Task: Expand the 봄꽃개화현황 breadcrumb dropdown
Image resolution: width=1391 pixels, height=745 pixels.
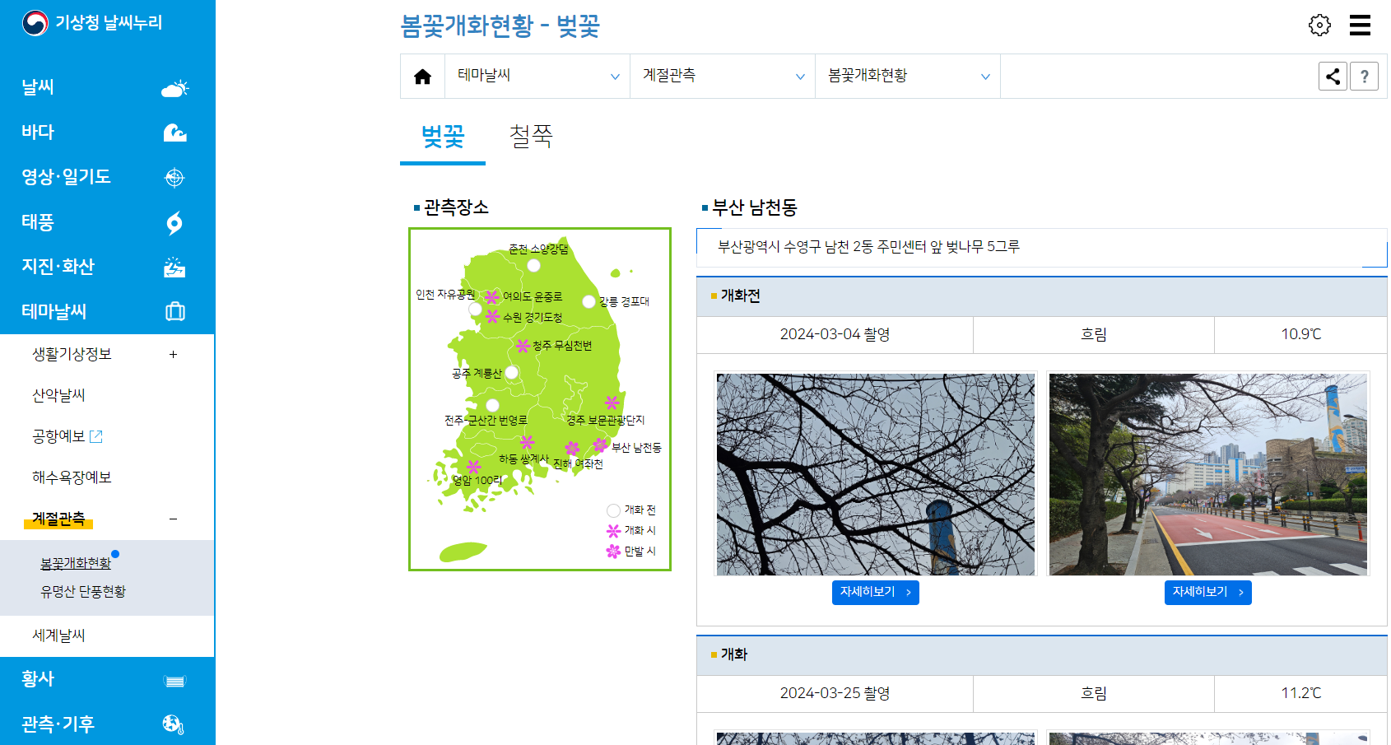Action: (908, 77)
